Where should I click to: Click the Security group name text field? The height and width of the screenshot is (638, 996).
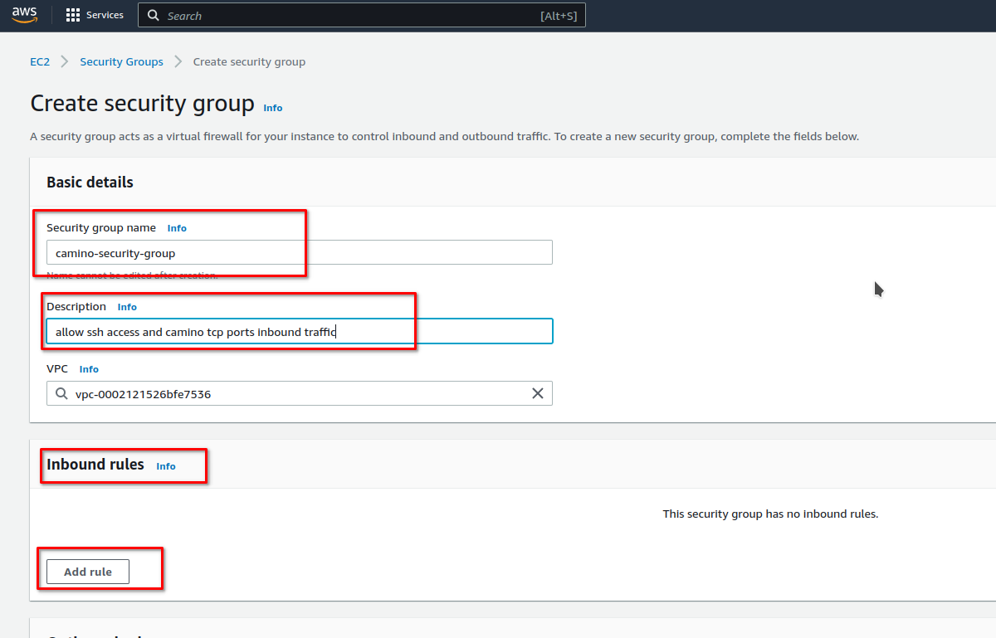tap(299, 253)
